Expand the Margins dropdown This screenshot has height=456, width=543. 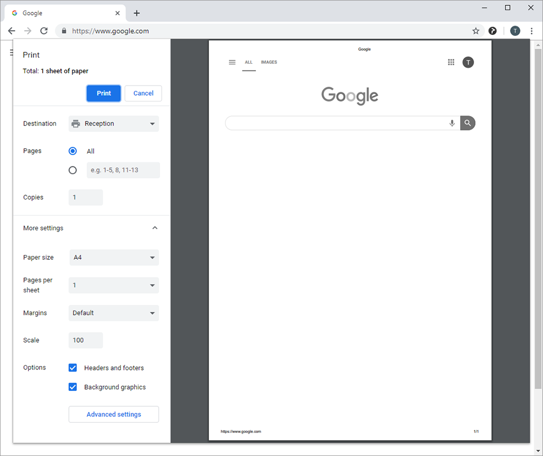click(114, 313)
